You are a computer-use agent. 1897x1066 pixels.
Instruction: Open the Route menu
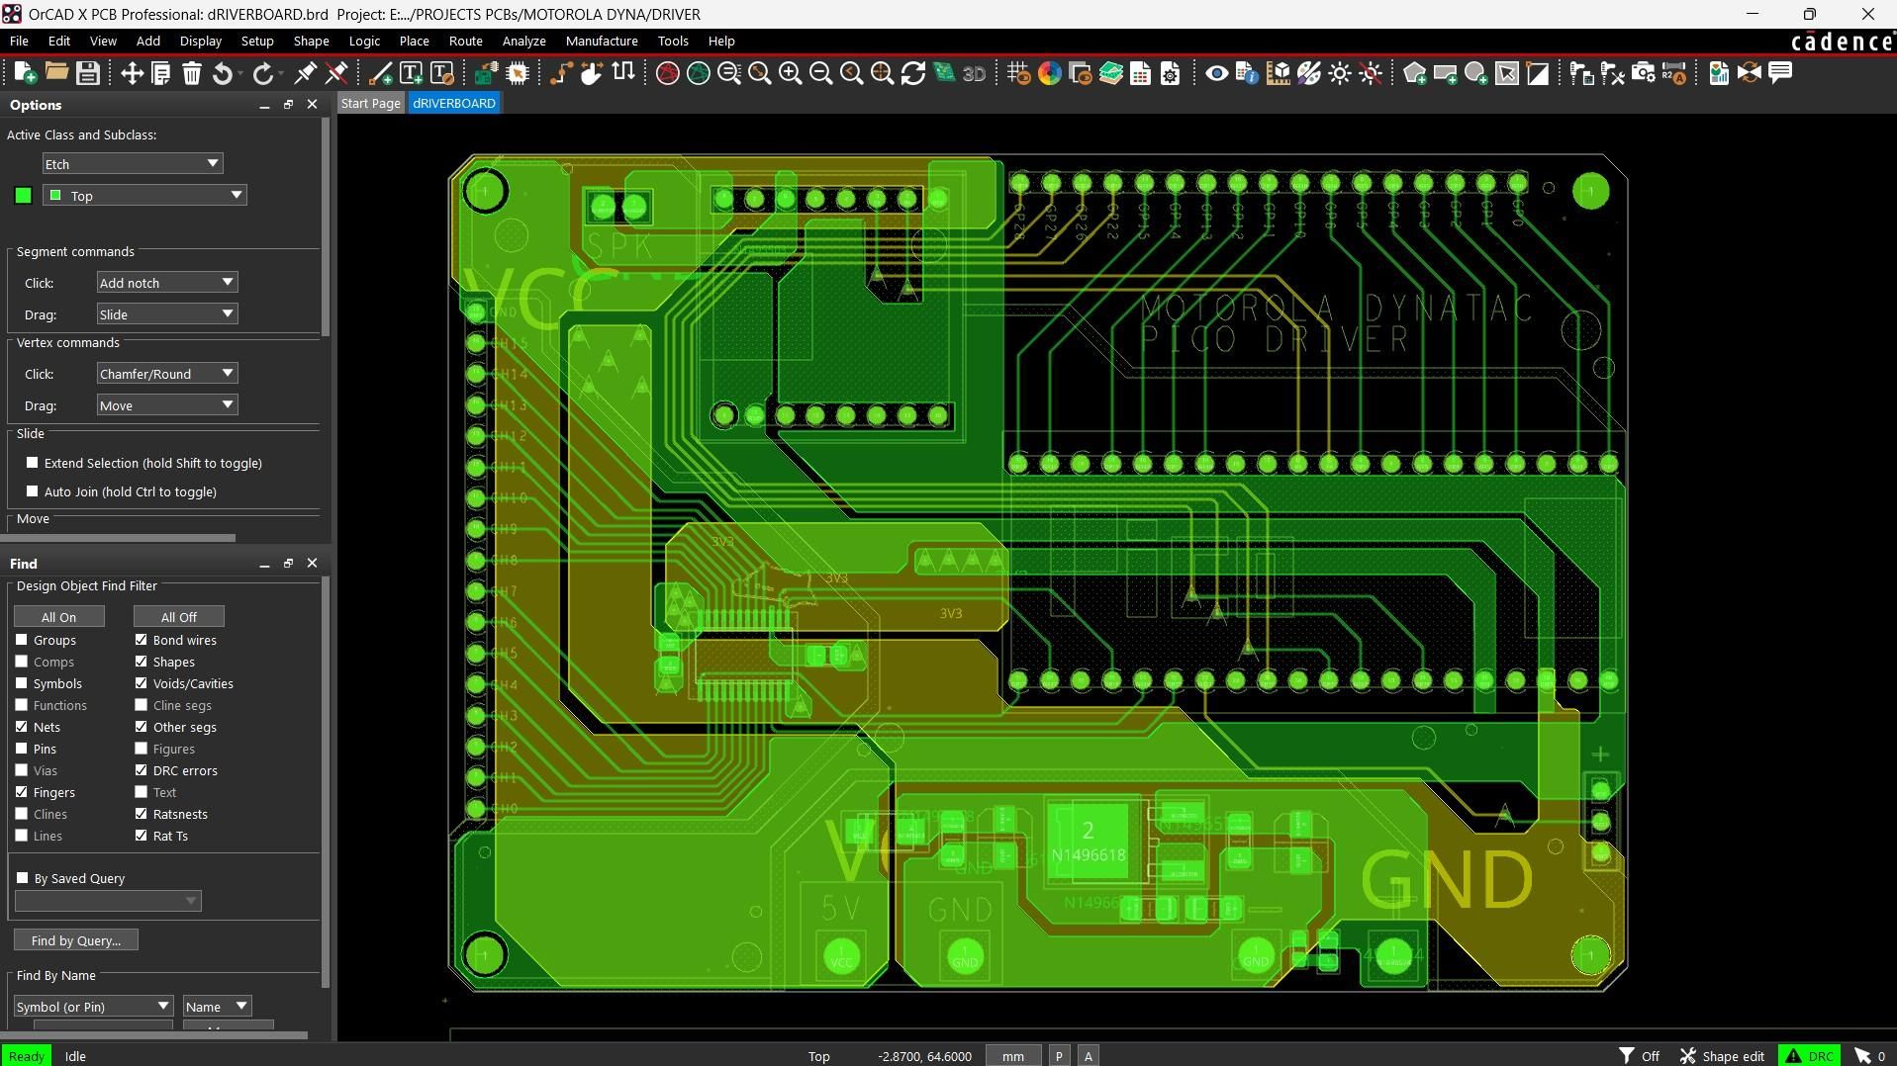pyautogui.click(x=465, y=41)
